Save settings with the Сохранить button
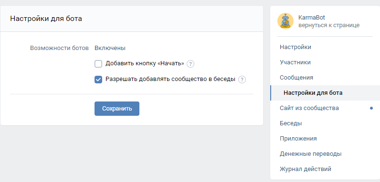This screenshot has width=380, height=182. coord(117,109)
